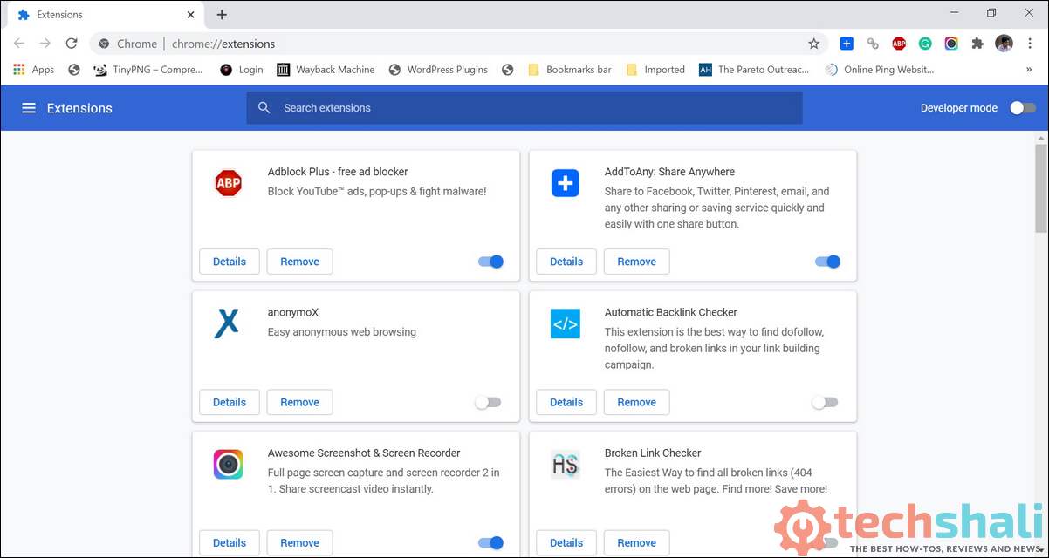Open the profile avatar in the toolbar
Screen dimensions: 1049x558
pyautogui.click(x=1004, y=44)
